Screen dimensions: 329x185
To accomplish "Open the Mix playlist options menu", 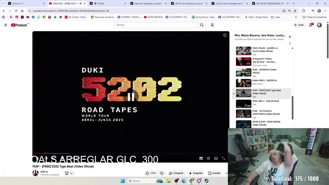I will pos(290,43).
